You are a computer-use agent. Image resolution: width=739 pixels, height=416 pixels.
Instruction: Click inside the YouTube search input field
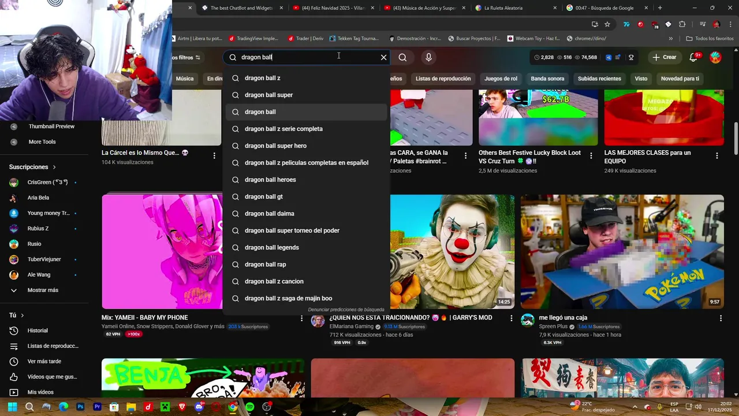[x=306, y=57]
